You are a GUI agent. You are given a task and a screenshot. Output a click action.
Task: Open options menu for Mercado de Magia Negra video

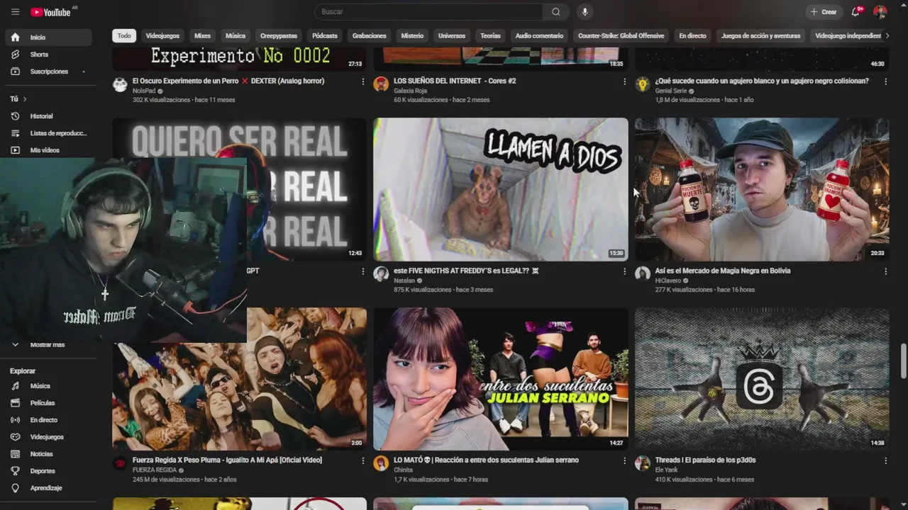tap(885, 271)
